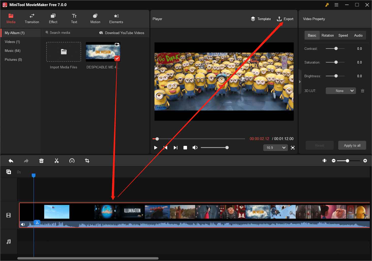Click the key activation icon in titlebar
This screenshot has width=372, height=261.
(327, 5)
